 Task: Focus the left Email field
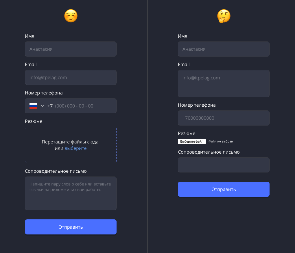tap(71, 77)
